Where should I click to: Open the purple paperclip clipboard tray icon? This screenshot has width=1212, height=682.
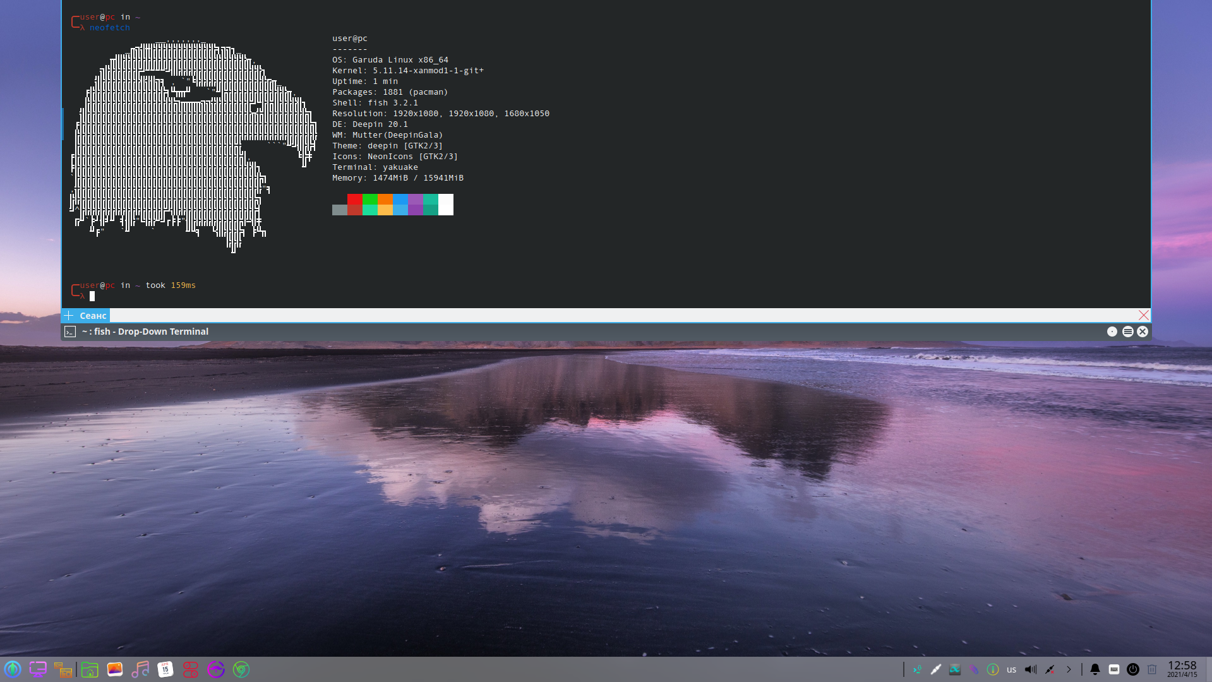pos(974,669)
